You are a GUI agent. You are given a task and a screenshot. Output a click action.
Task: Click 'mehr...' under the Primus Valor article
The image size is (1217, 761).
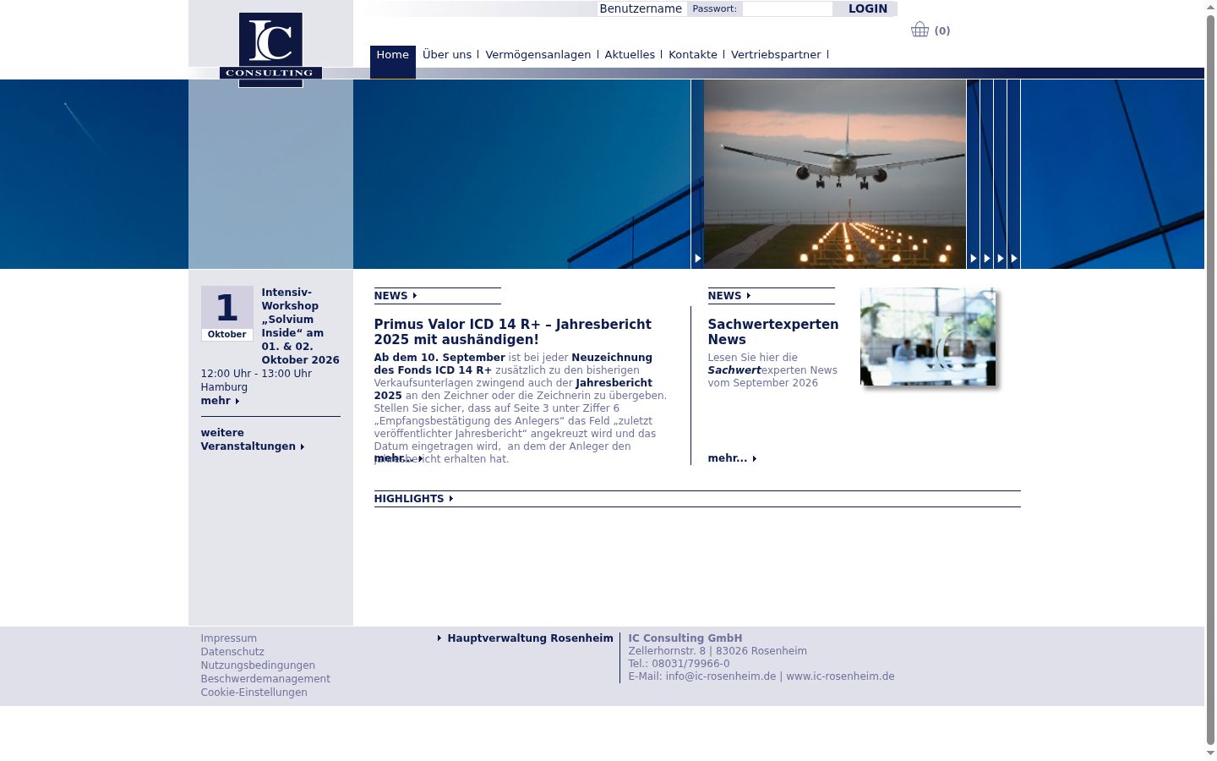coord(398,458)
